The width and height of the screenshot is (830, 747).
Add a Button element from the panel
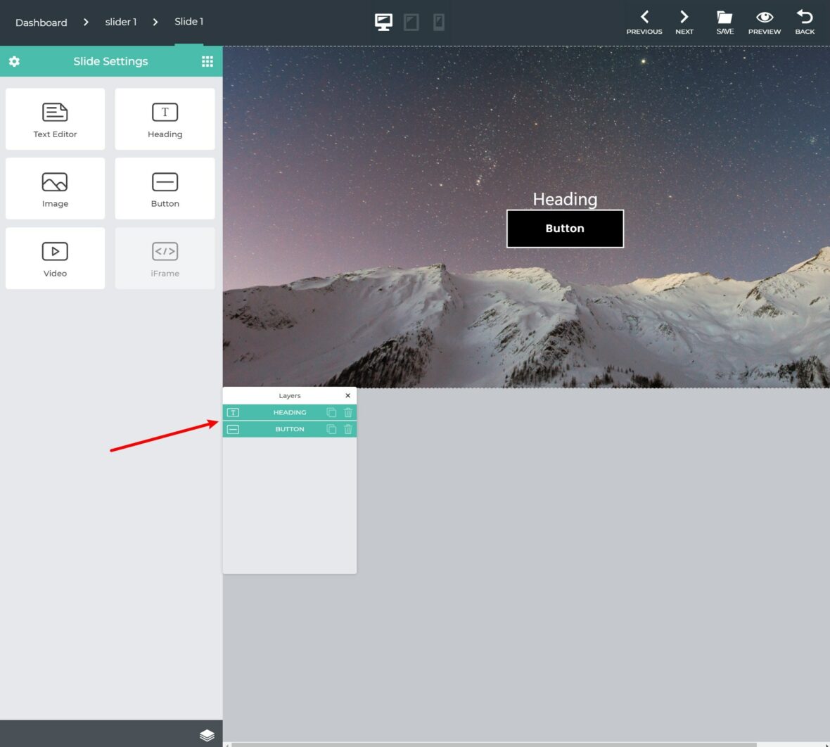coord(165,189)
